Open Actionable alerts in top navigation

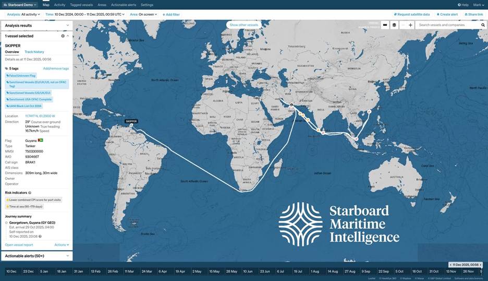(x=123, y=5)
